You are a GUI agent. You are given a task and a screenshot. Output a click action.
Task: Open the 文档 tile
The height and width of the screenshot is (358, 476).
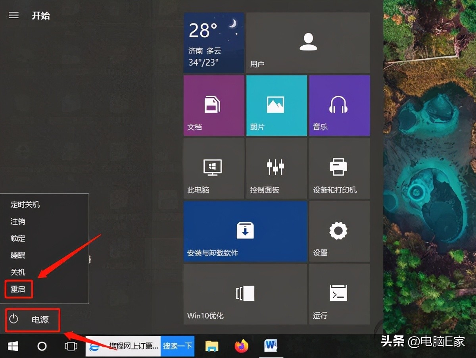[213, 105]
